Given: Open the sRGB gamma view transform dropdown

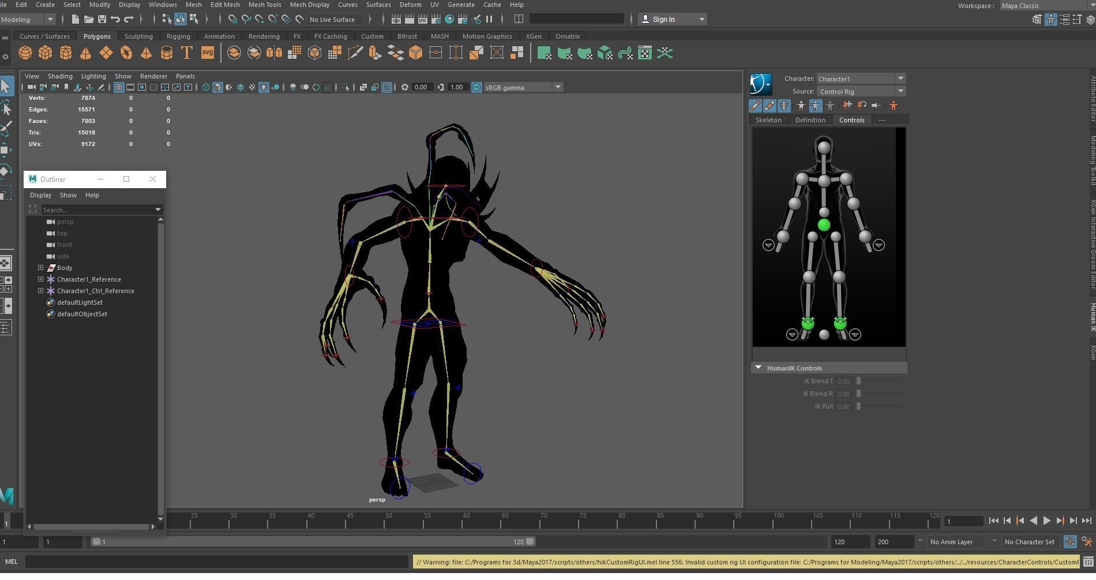Looking at the screenshot, I should (523, 87).
